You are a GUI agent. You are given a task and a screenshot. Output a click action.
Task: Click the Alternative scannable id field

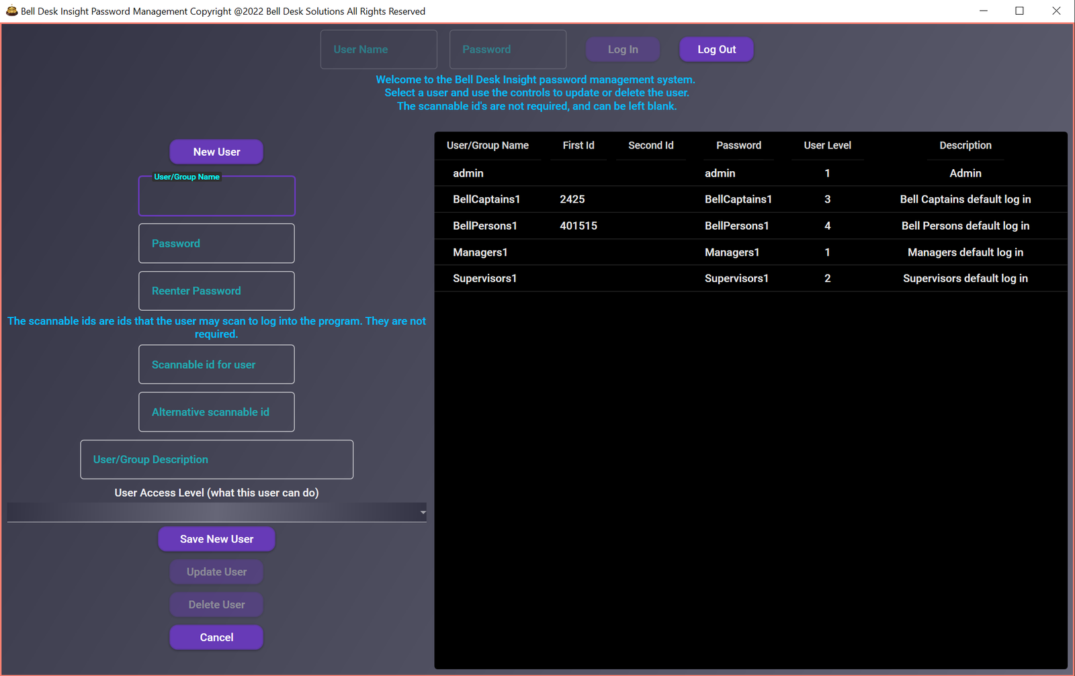point(216,412)
